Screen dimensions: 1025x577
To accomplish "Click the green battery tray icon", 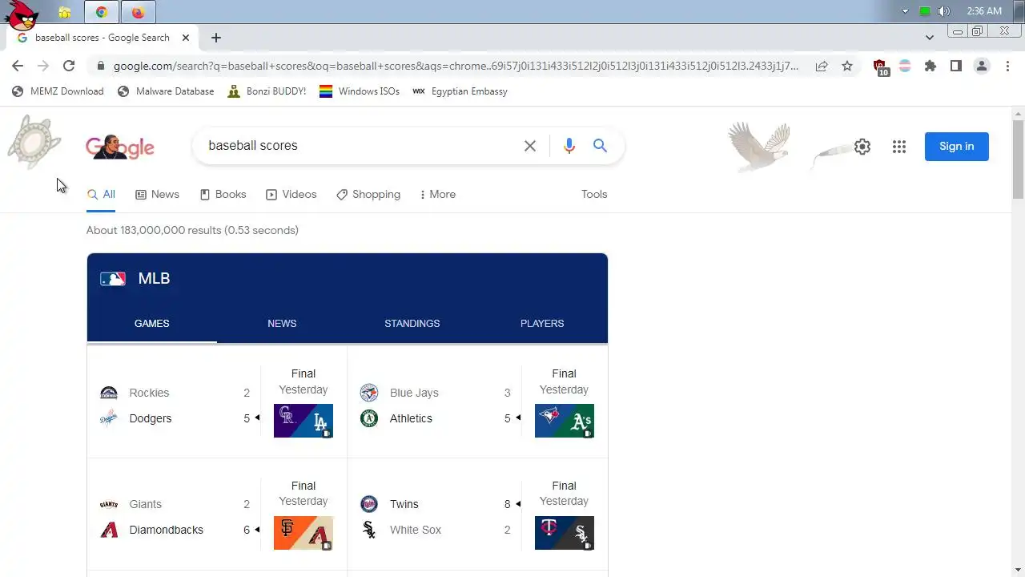I will point(925,11).
